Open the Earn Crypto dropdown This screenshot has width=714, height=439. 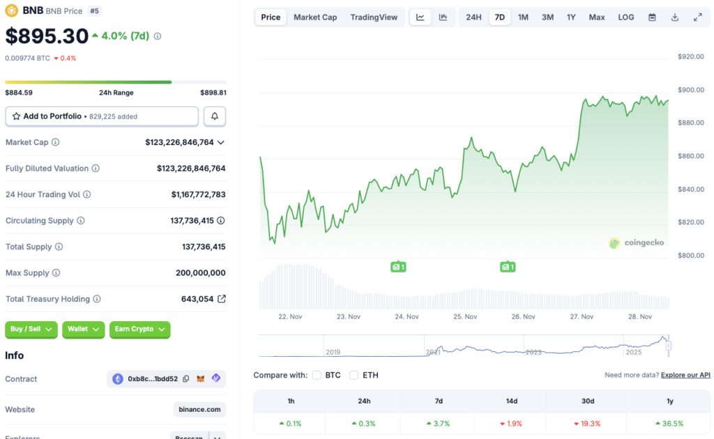tap(139, 330)
